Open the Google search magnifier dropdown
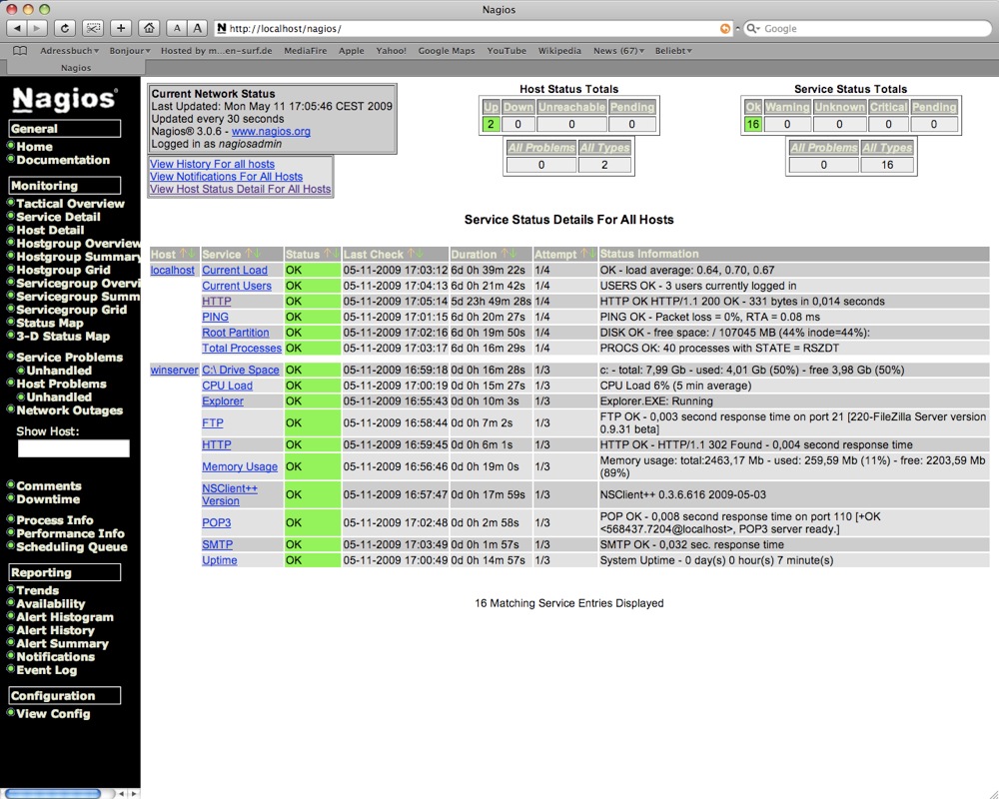The height and width of the screenshot is (799, 999). point(753,29)
